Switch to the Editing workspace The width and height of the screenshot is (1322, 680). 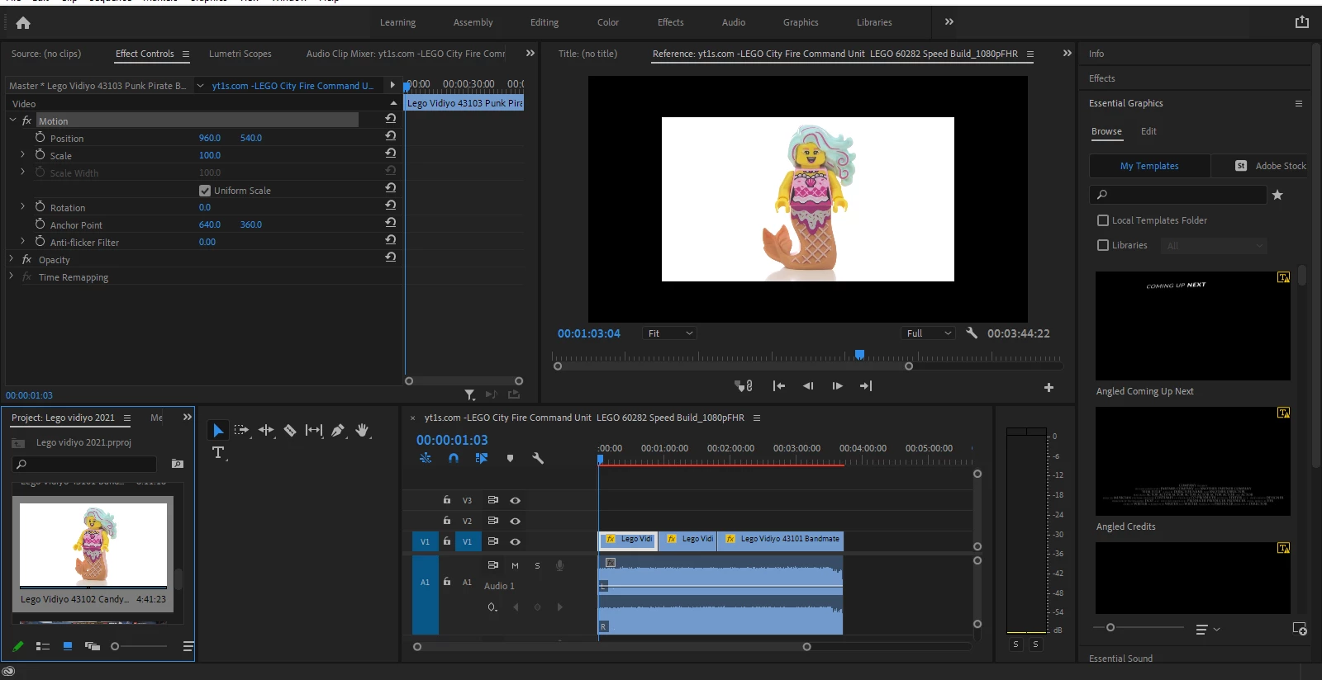544,22
